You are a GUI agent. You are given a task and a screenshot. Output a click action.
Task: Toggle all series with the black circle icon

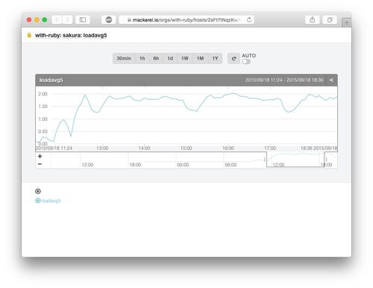[38, 191]
